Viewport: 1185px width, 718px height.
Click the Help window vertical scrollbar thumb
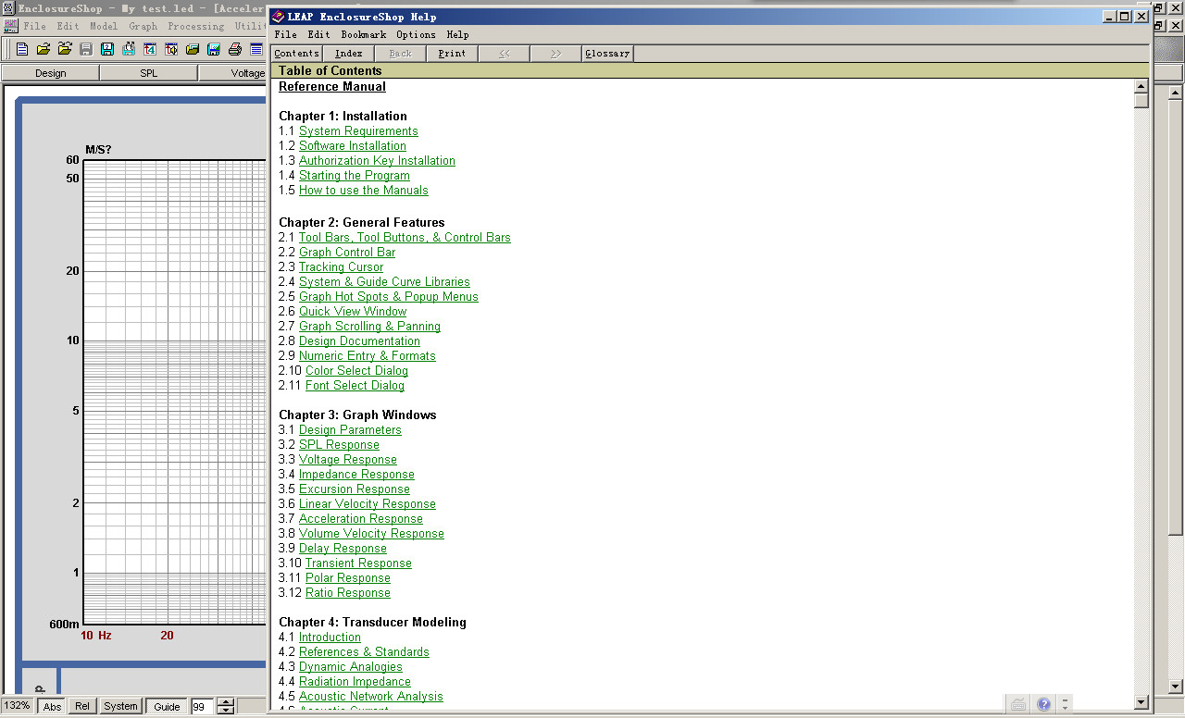pyautogui.click(x=1141, y=101)
